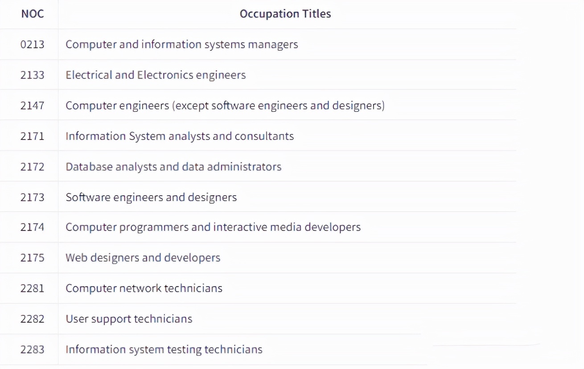Select Computer programmers and interactive media developers
The width and height of the screenshot is (584, 369).
pyautogui.click(x=213, y=227)
